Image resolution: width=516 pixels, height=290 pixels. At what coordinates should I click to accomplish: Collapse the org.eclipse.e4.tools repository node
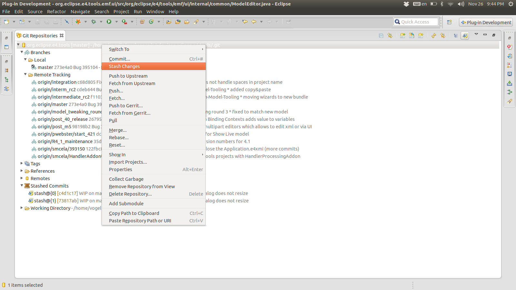(18, 45)
